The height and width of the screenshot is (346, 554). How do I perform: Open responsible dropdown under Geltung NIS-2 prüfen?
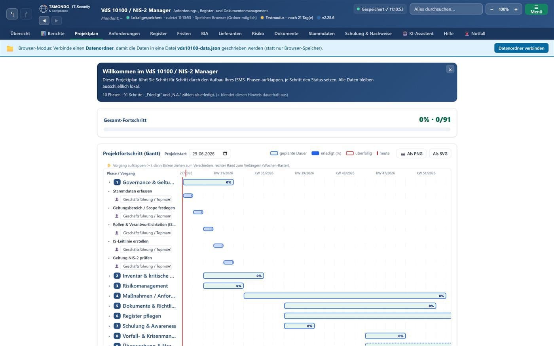coord(146,266)
